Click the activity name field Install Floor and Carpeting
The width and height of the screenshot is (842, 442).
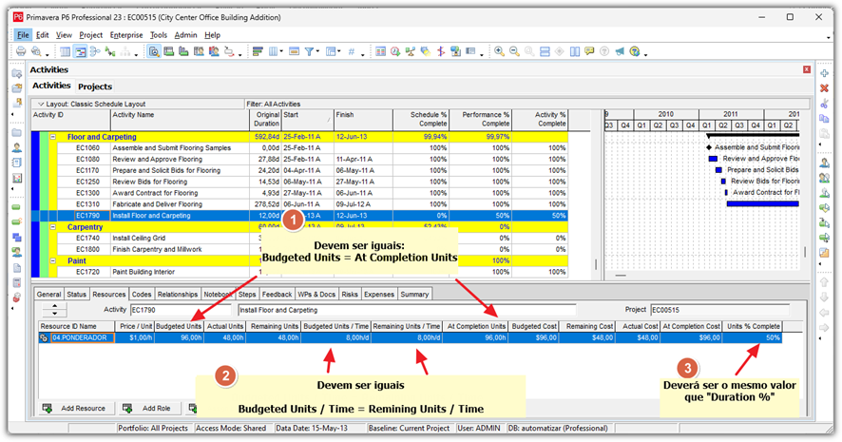(x=407, y=310)
